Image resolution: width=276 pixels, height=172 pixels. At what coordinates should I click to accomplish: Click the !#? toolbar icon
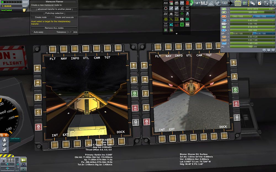(197, 3)
